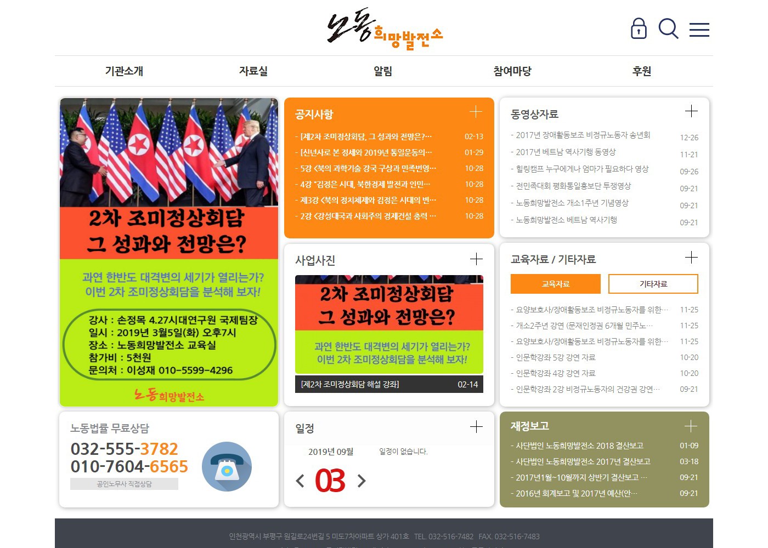Select the 교육자료 tab
This screenshot has width=768, height=548.
(x=555, y=284)
